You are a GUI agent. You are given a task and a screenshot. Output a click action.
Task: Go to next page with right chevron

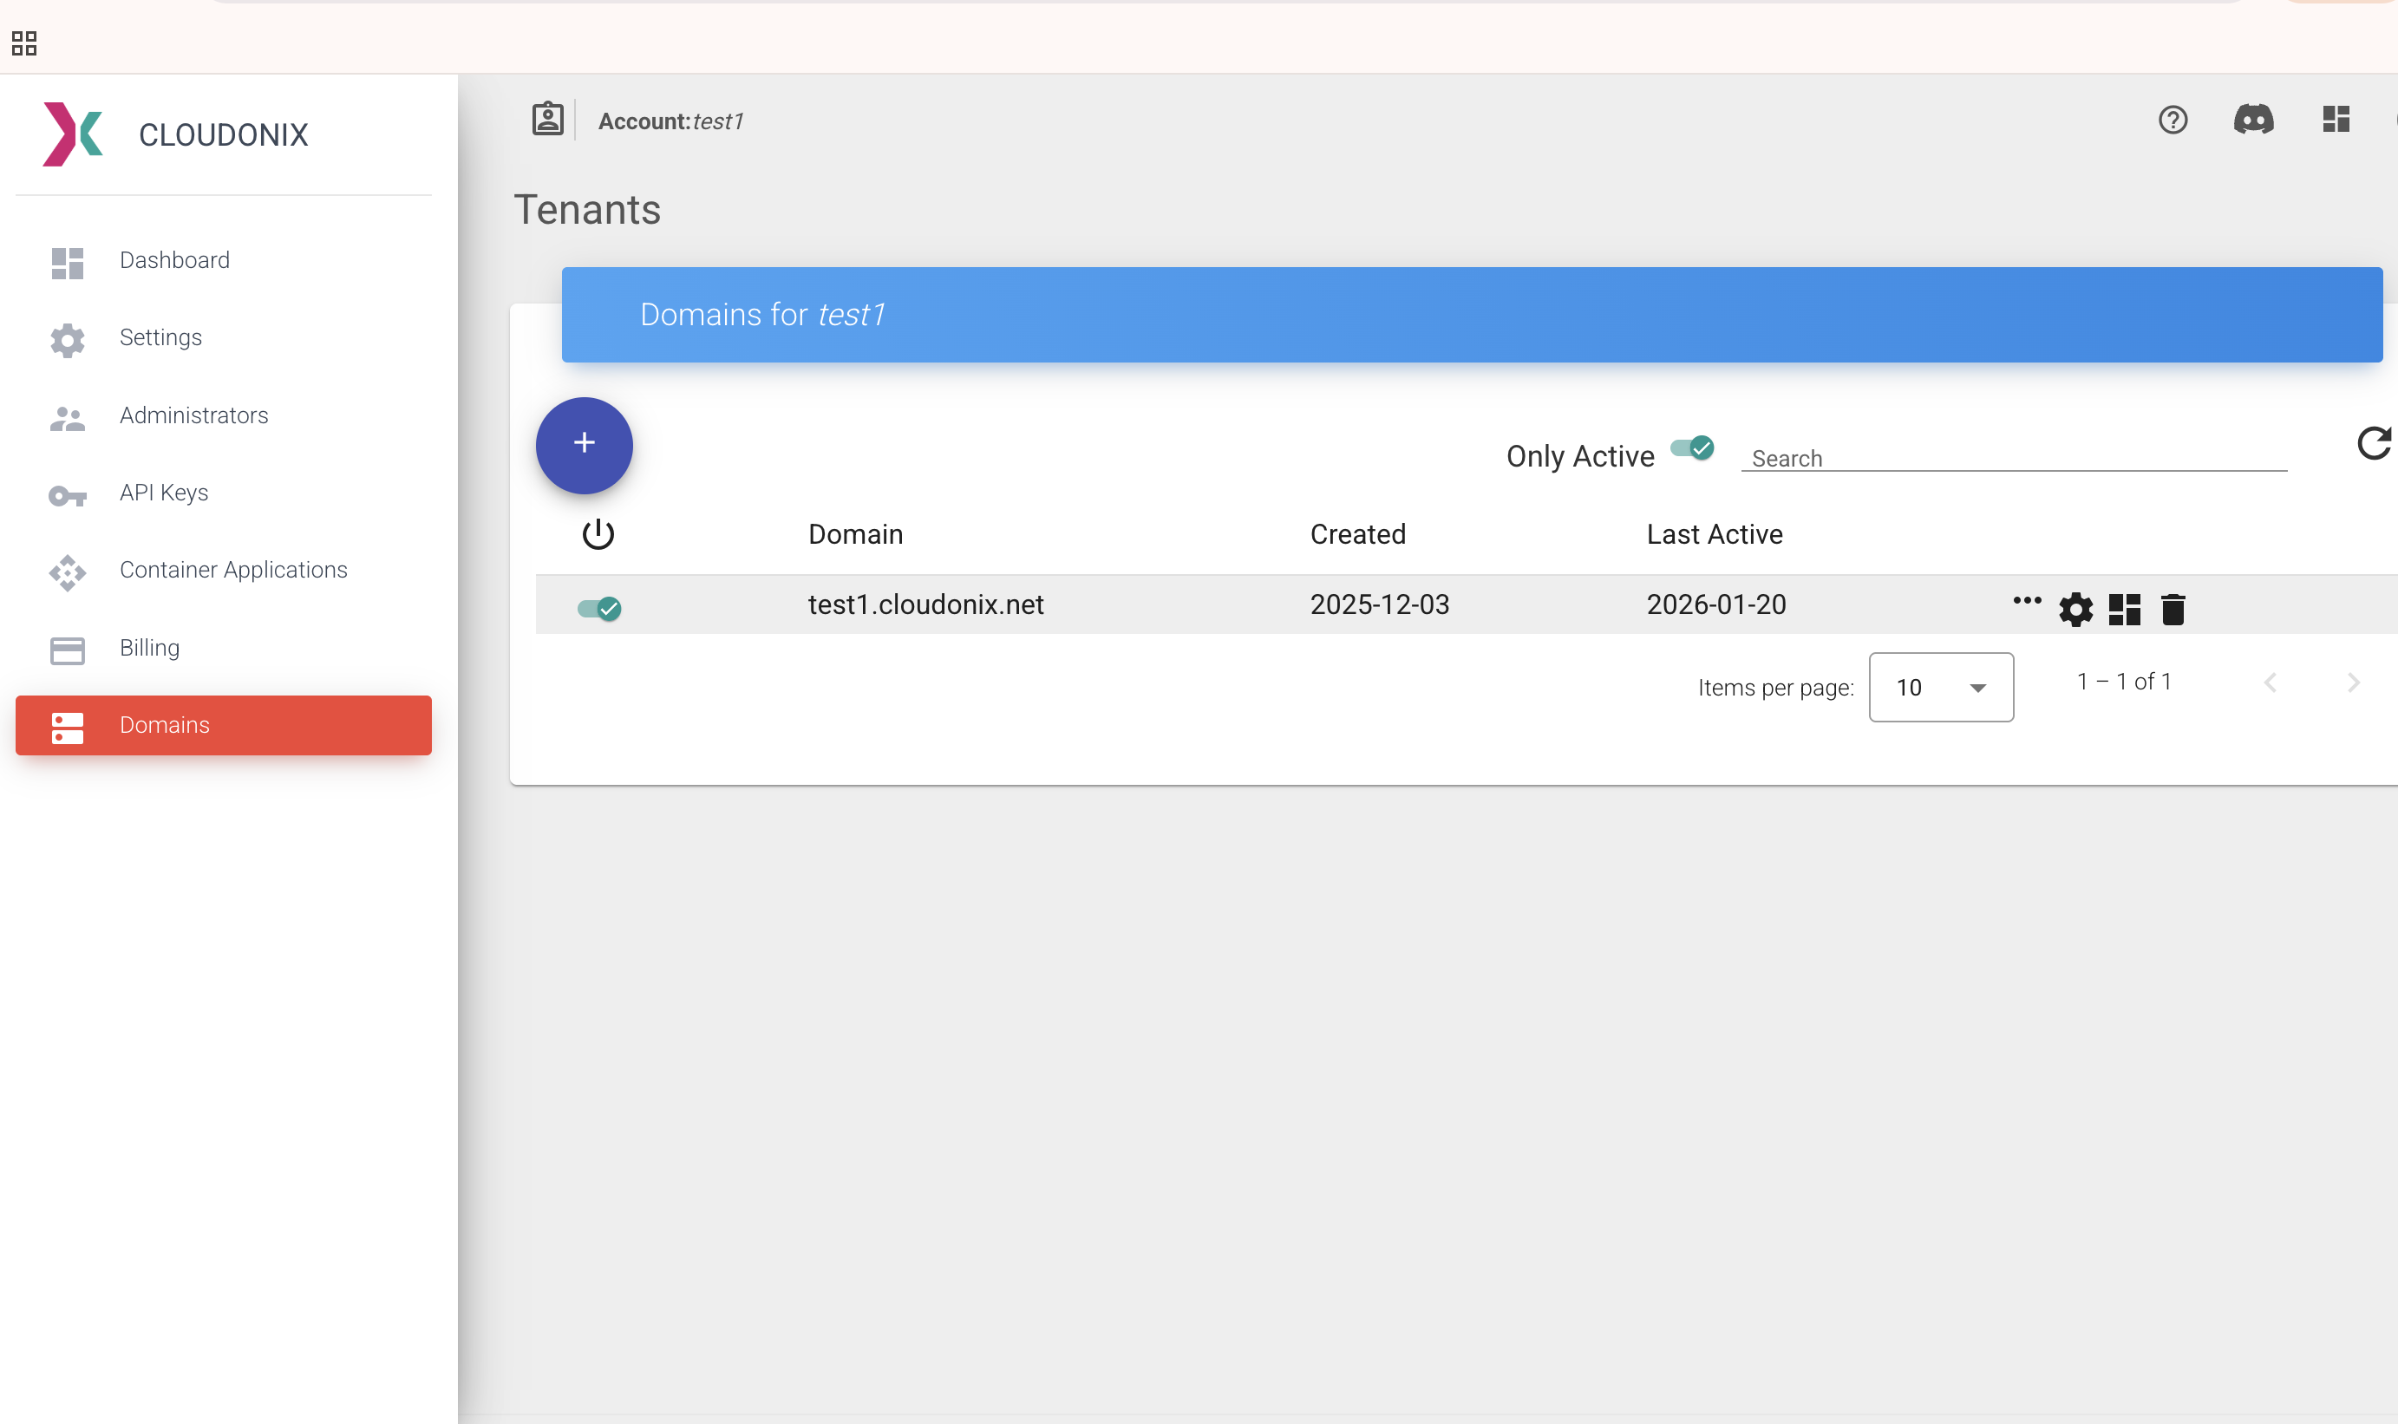point(2354,683)
